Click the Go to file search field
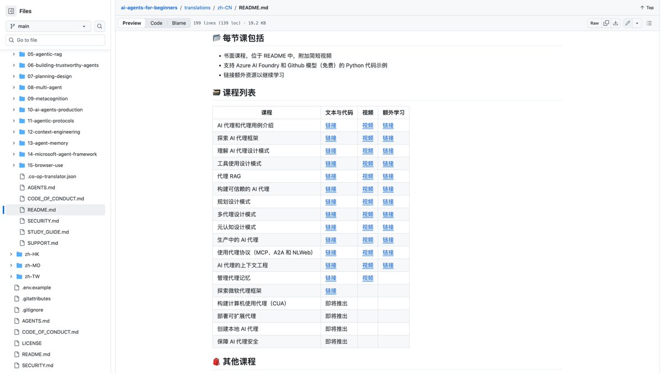This screenshot has width=664, height=373. pos(55,40)
